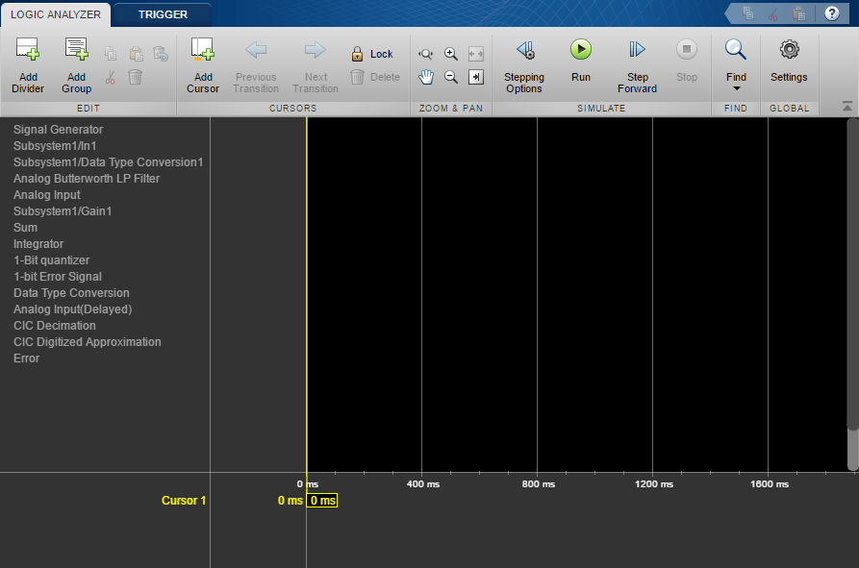Click the Copy icon in the EDIT section
Screen dimensions: 859x568
pos(111,54)
